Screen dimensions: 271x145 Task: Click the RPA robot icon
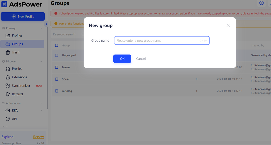coord(8,110)
